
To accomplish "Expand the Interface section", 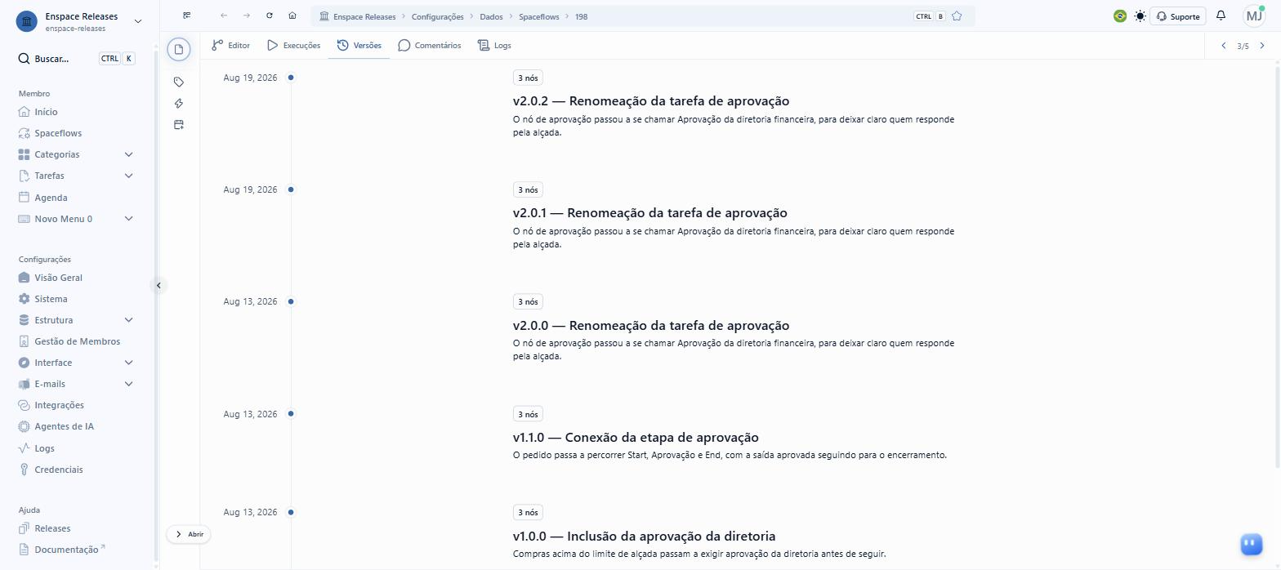I will (128, 363).
